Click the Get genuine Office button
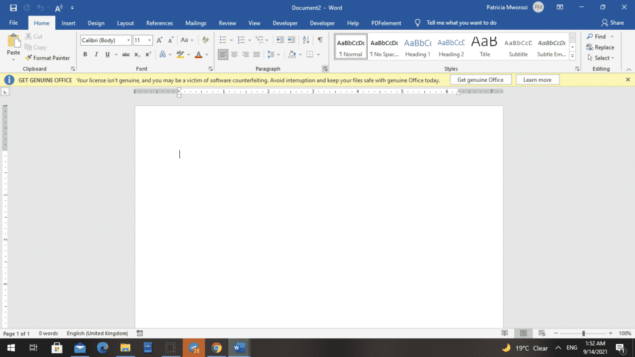Viewport: 635px width, 357px height. point(481,80)
